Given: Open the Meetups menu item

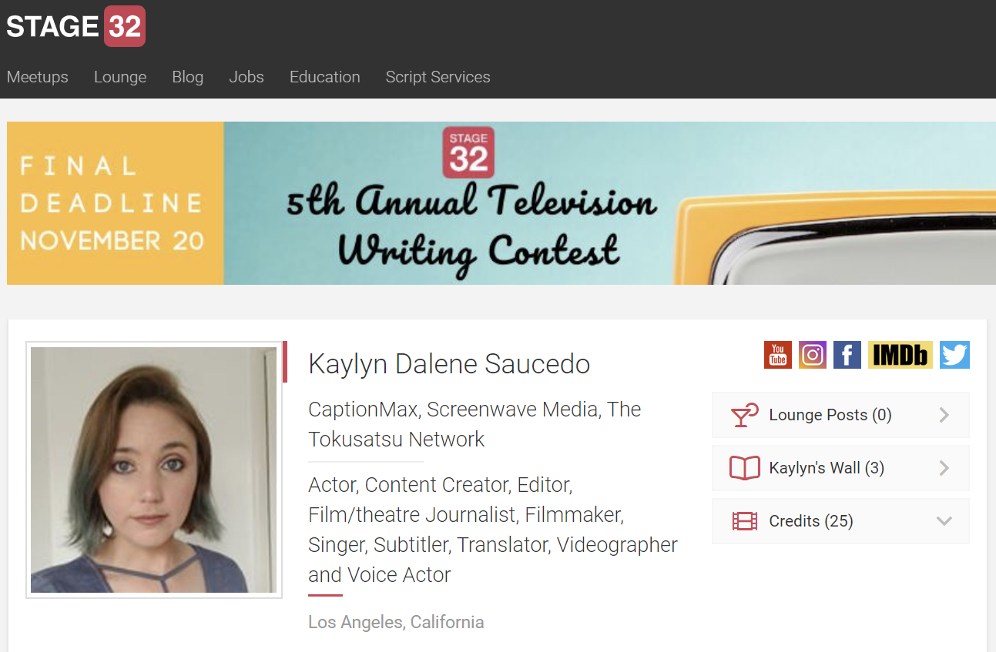Looking at the screenshot, I should tap(38, 77).
